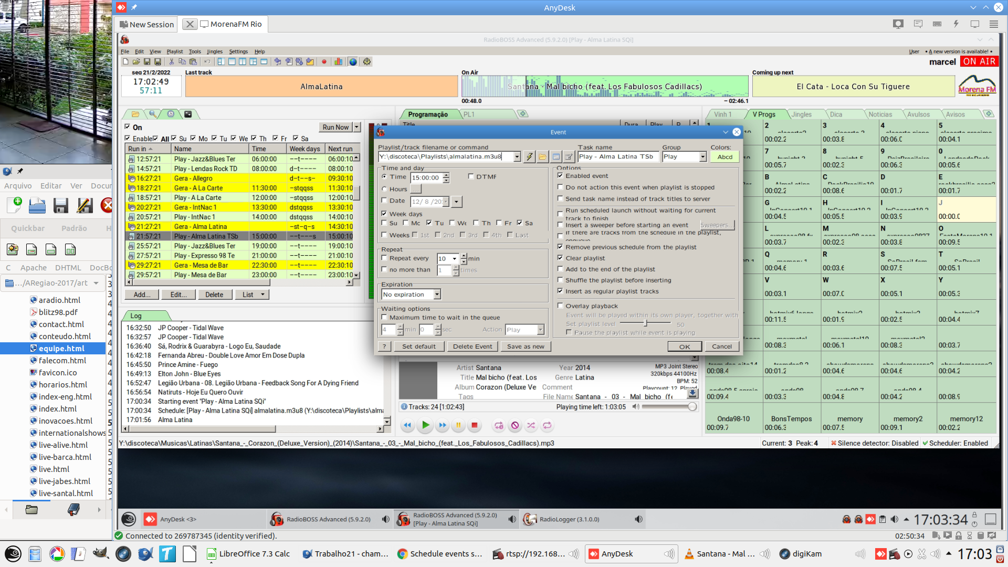
Task: Expand the AReglao-2017/art folder dropdown
Action: click(96, 283)
